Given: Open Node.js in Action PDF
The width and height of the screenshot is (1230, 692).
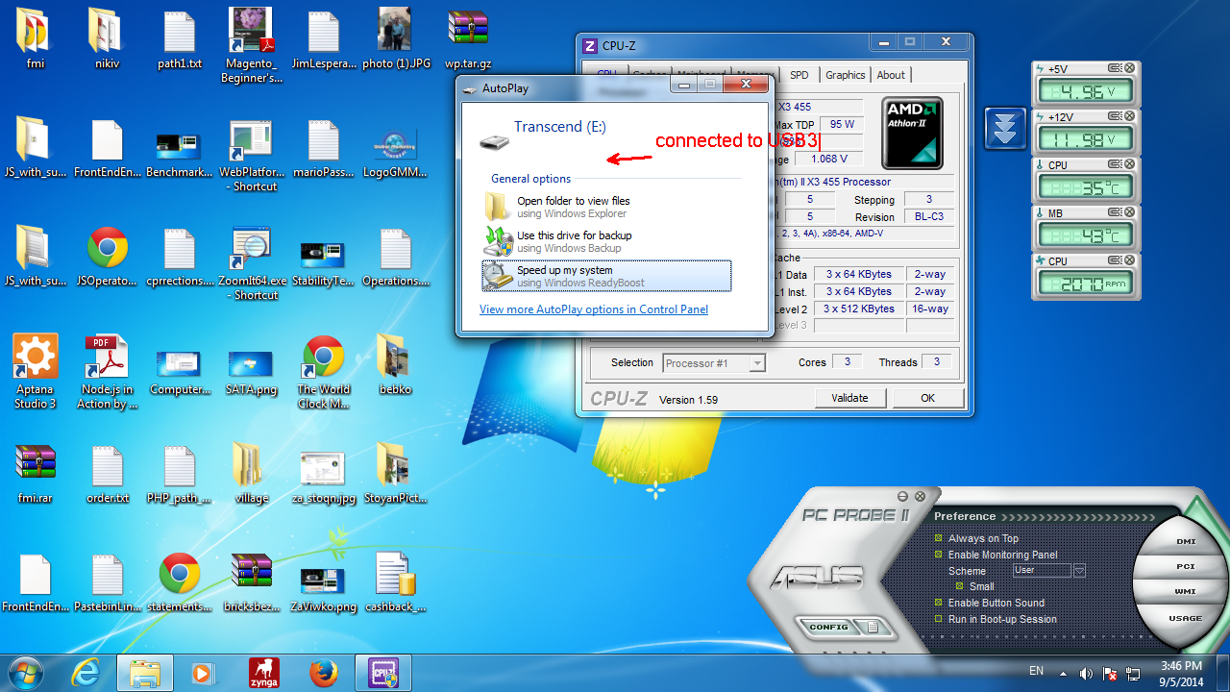Looking at the screenshot, I should (x=108, y=372).
